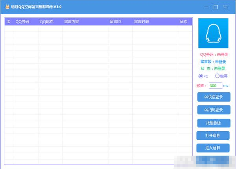Click the QQ昵称 column header
Image resolution: width=236 pixels, height=169 pixels.
pos(46,22)
